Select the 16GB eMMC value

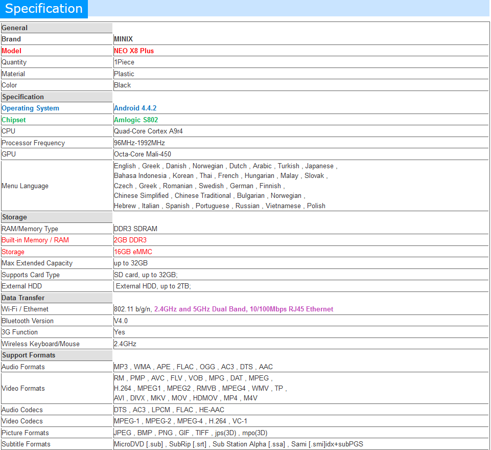click(x=133, y=252)
